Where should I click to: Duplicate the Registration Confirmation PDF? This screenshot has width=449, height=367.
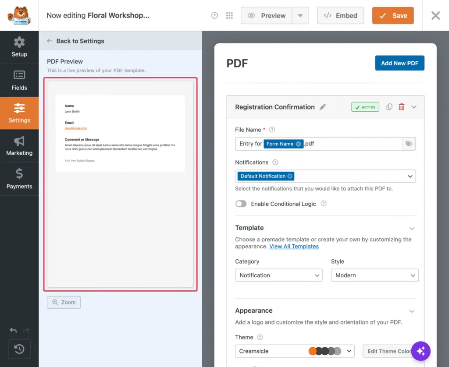pyautogui.click(x=389, y=107)
